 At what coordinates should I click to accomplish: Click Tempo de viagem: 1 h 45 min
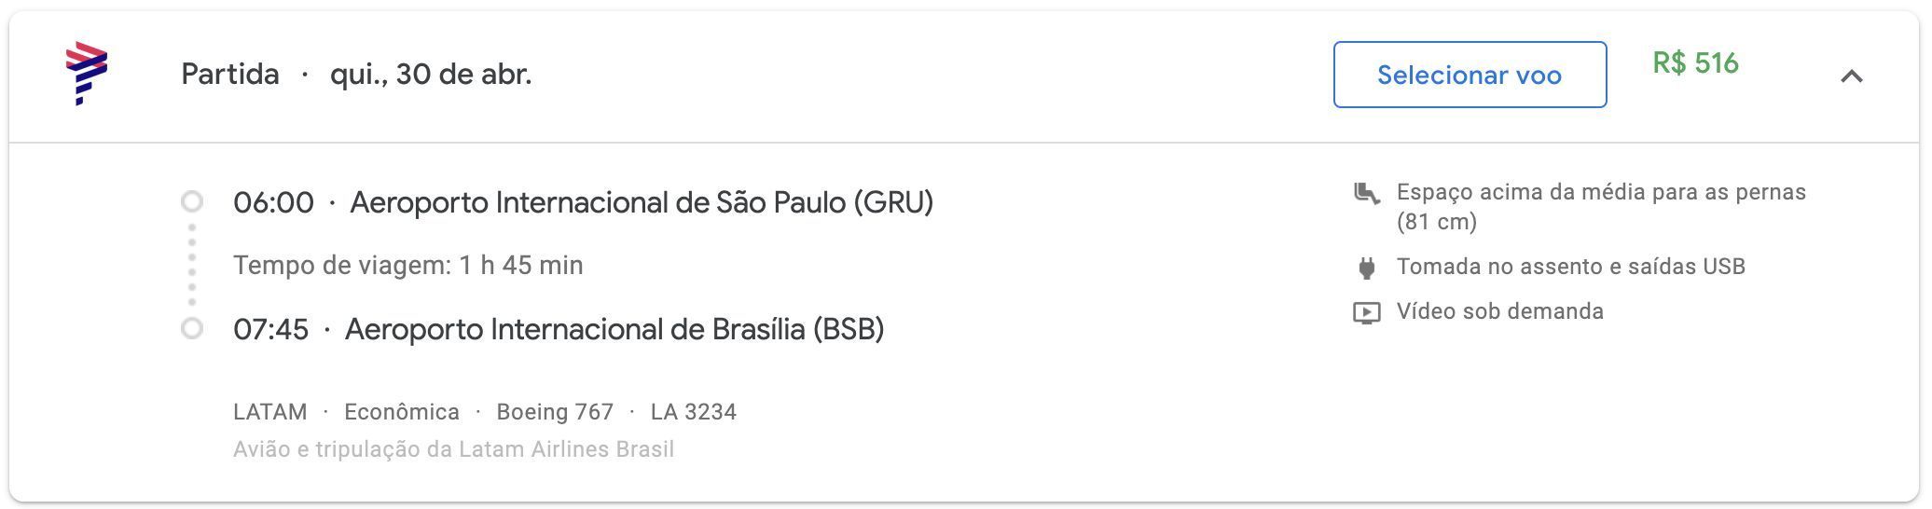(x=407, y=266)
